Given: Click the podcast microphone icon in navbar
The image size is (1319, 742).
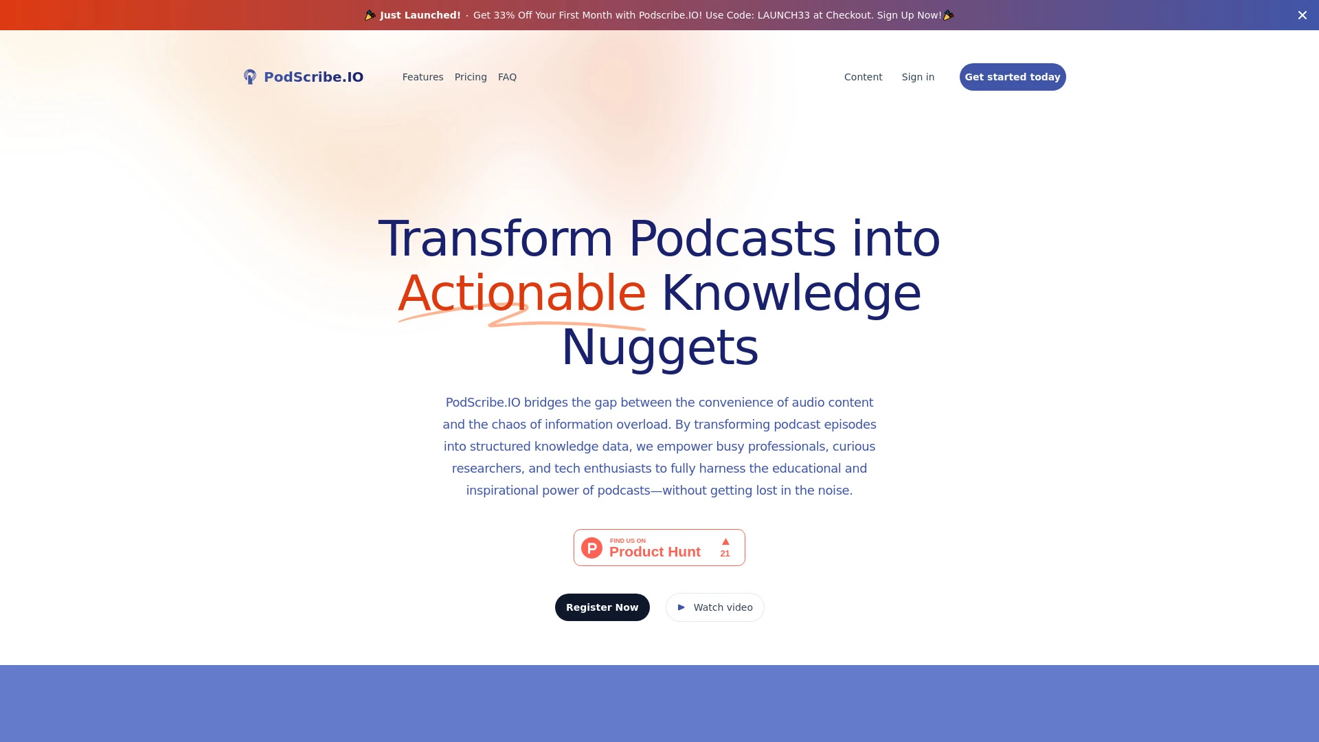Looking at the screenshot, I should [251, 77].
